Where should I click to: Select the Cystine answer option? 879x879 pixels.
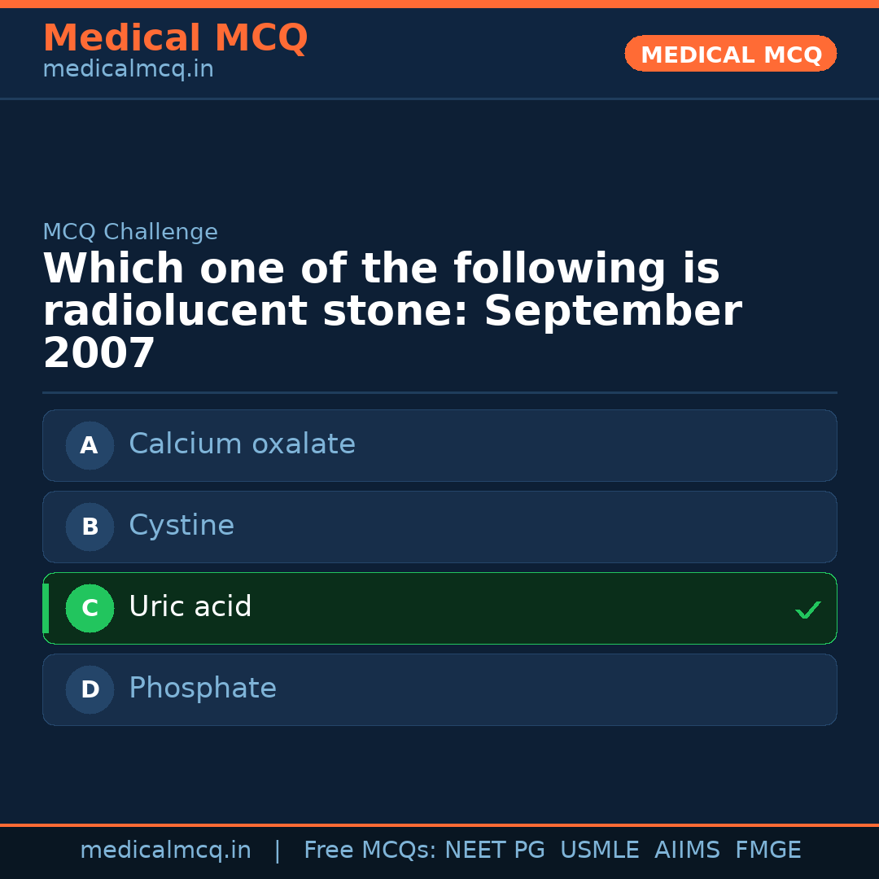click(439, 527)
